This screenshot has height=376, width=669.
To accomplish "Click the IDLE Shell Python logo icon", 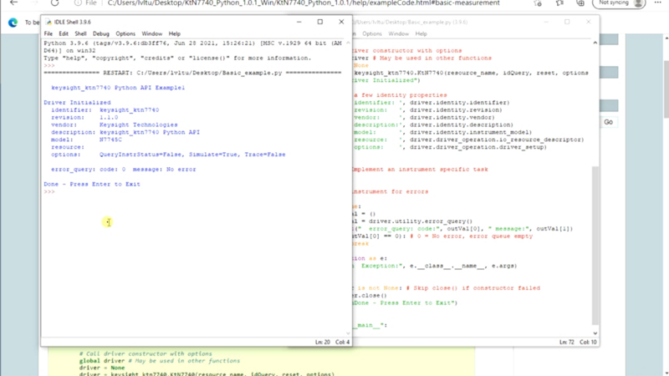I will pos(48,22).
